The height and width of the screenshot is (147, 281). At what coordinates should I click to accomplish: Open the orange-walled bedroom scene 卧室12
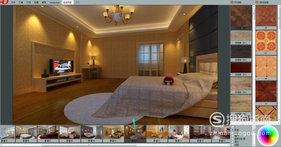157,134
